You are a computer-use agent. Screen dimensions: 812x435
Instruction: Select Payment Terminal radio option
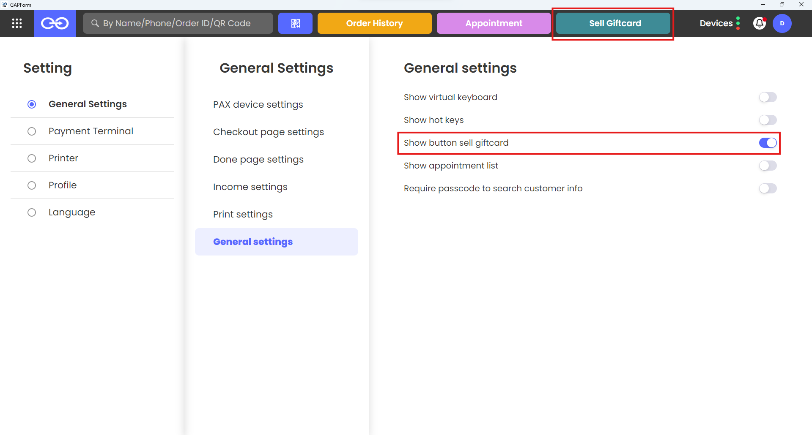[x=32, y=131]
